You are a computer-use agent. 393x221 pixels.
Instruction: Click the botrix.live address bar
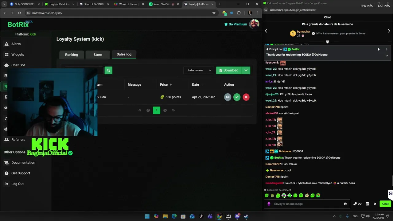click(120, 13)
